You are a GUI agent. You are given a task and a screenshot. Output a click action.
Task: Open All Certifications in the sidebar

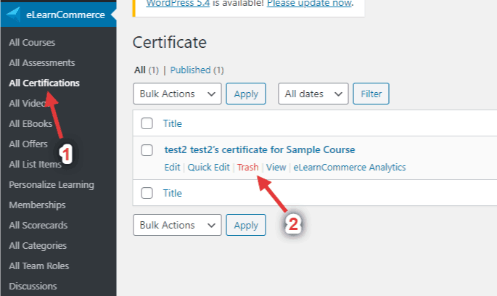(44, 83)
